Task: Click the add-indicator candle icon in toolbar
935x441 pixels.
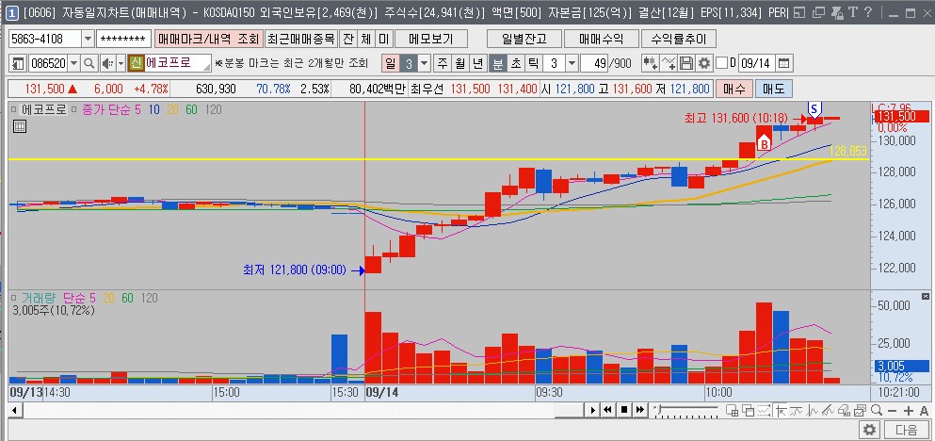Action: tap(650, 63)
